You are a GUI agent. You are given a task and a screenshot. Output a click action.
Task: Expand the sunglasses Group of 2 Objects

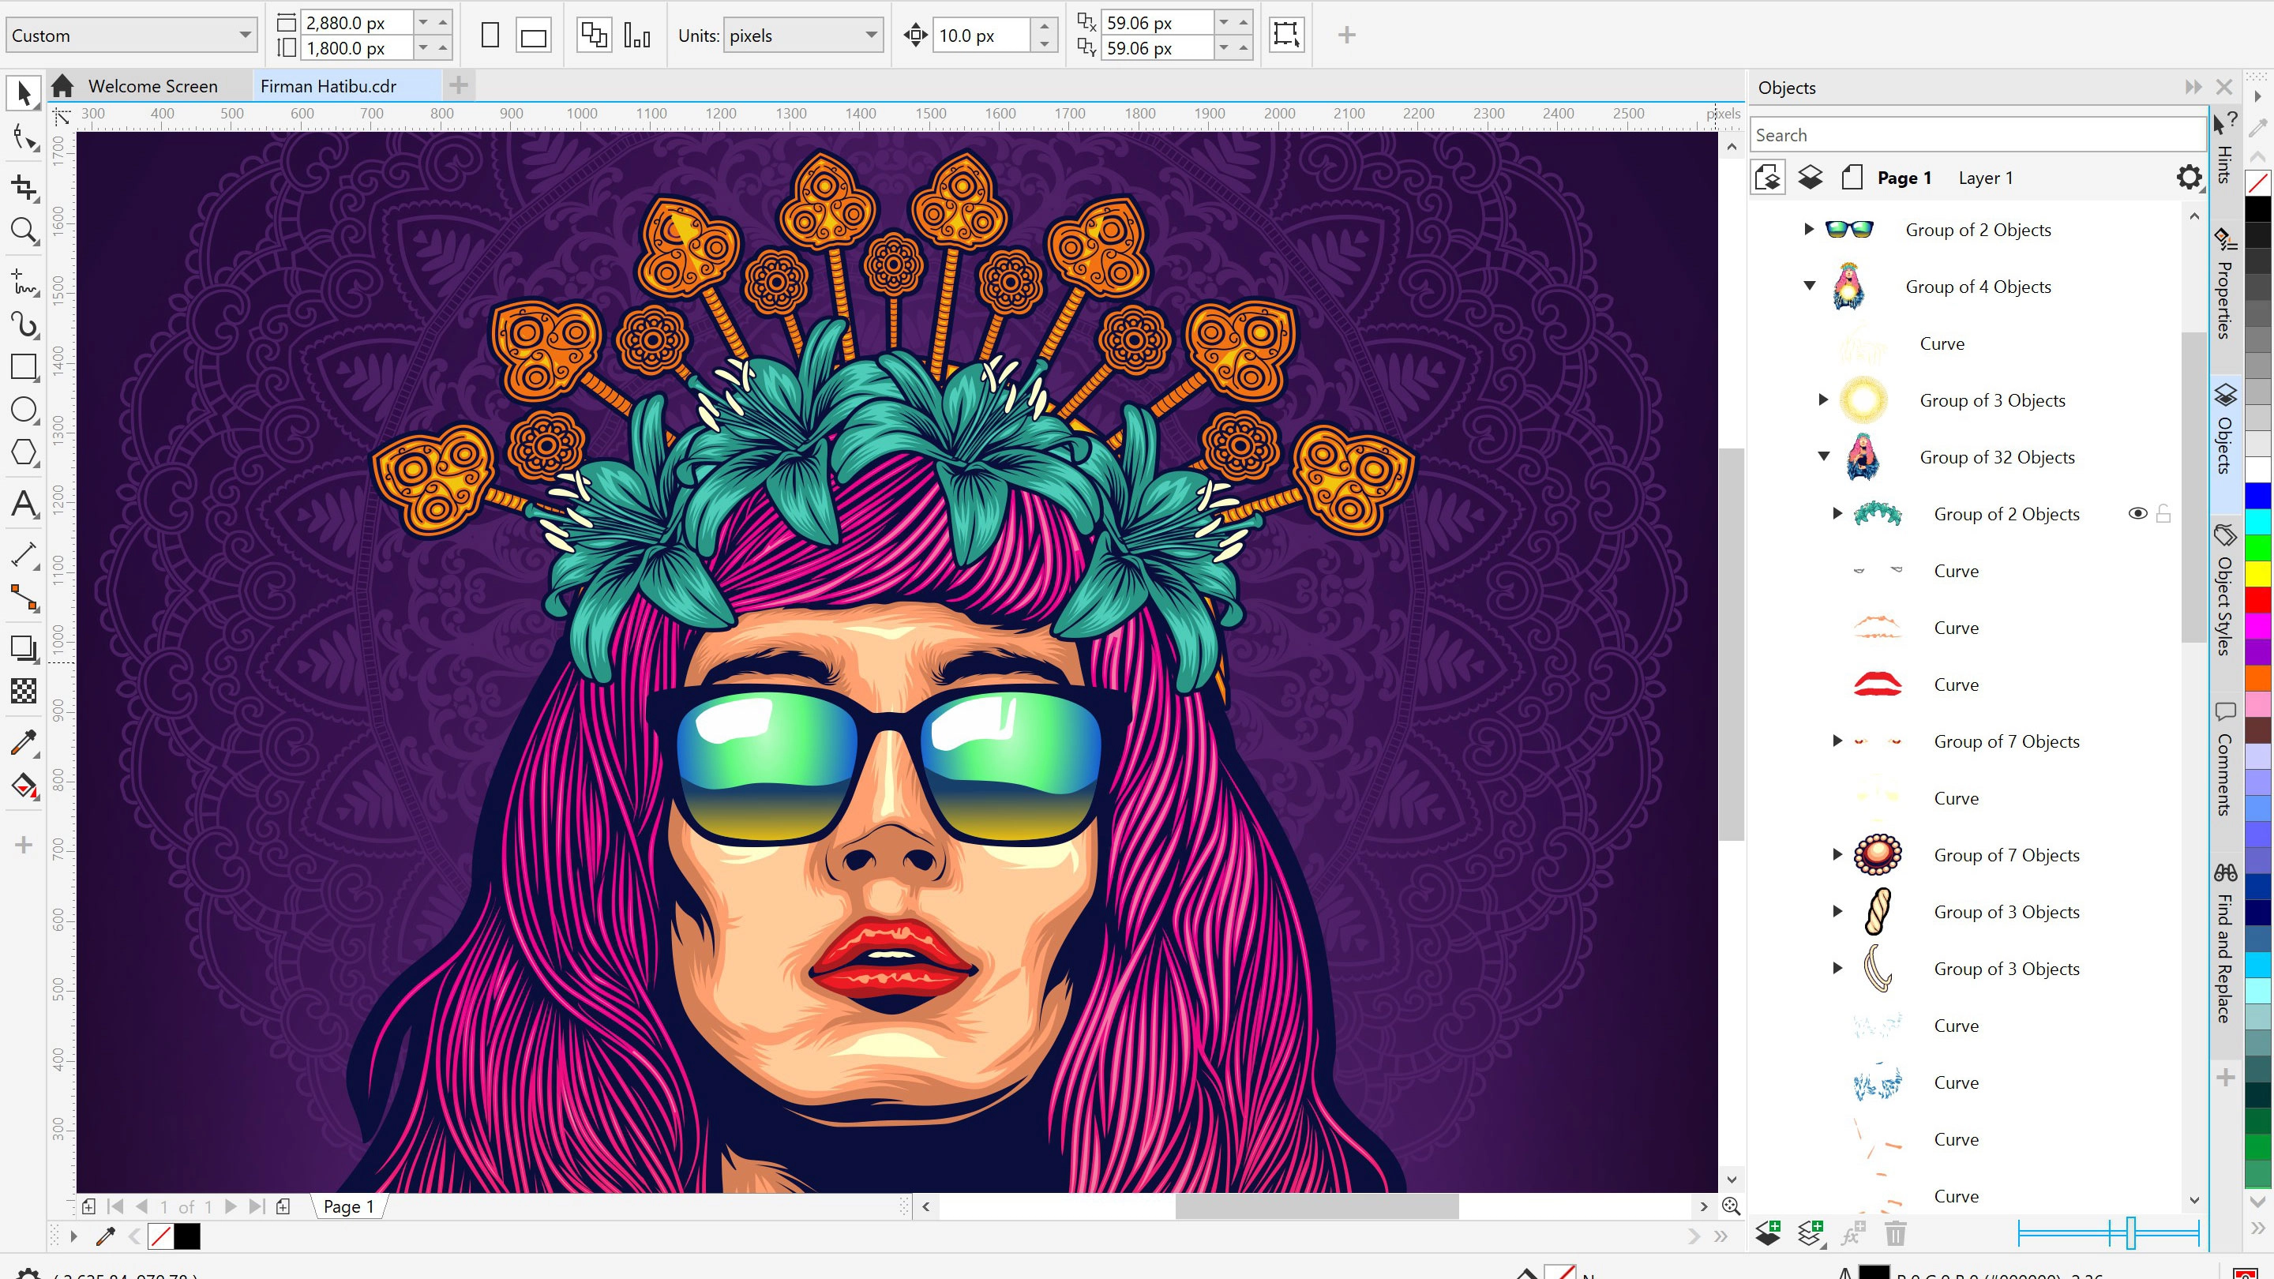[1808, 230]
